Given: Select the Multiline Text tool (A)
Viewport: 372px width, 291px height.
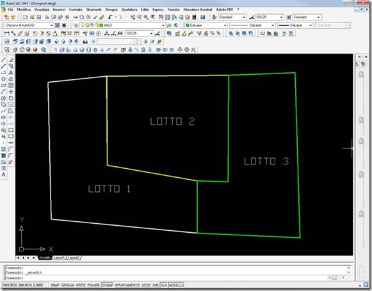Looking at the screenshot, I should point(4,175).
